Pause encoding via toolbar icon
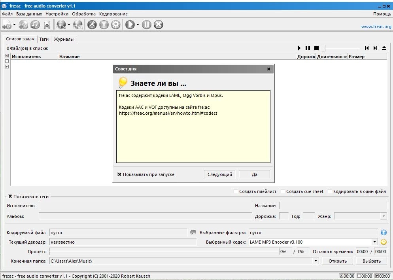This screenshot has height=280, width=393. pyautogui.click(x=147, y=25)
